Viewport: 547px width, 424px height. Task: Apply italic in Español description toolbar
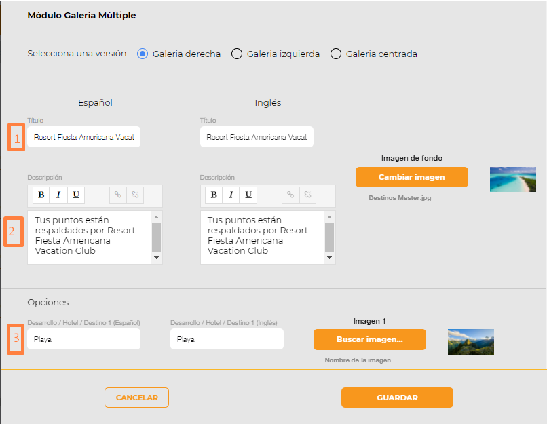(58, 195)
